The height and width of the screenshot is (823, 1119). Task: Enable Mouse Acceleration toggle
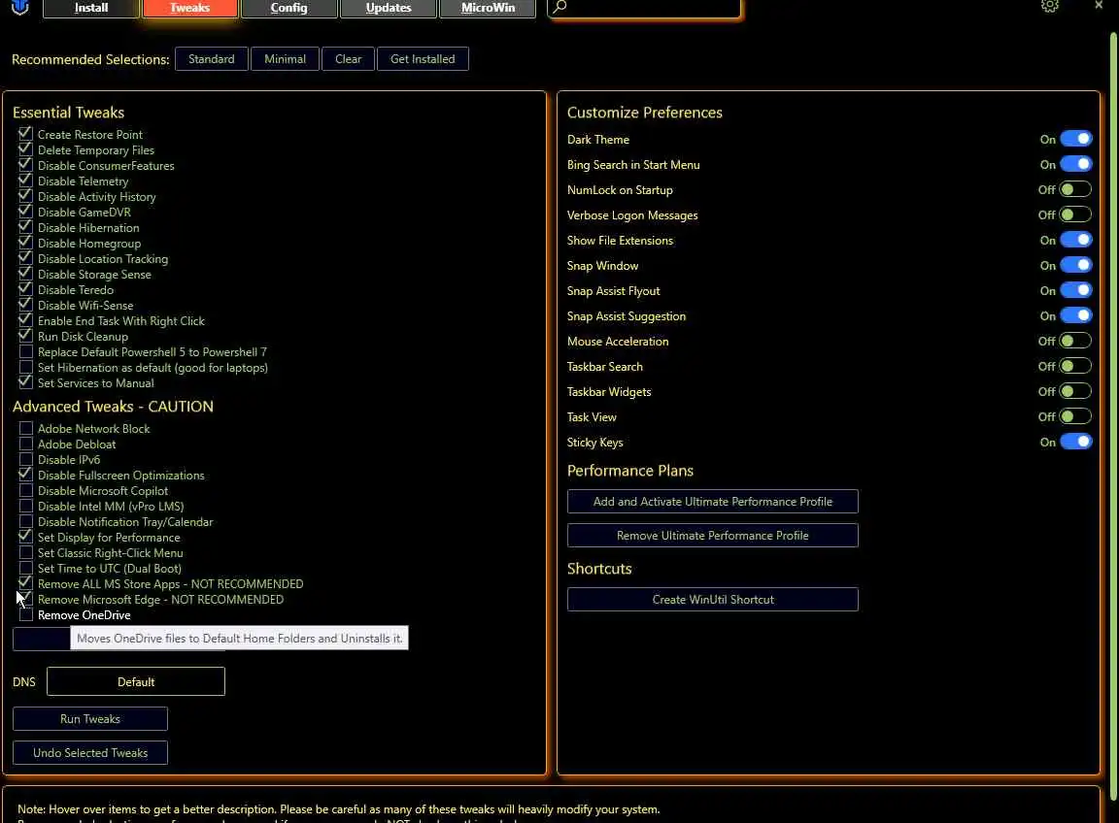coord(1075,341)
